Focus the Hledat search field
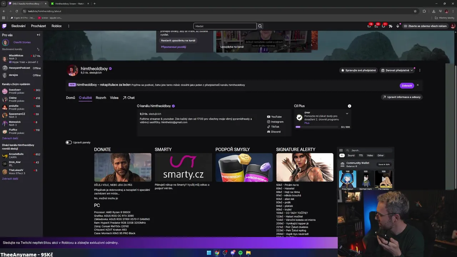457x257 pixels. [225, 26]
